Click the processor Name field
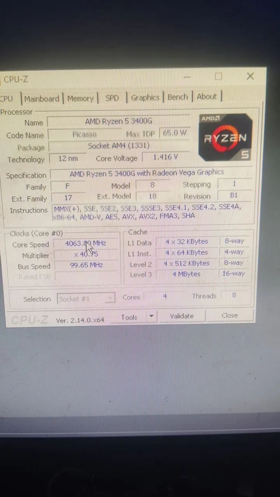This screenshot has width=280, height=497. point(118,122)
